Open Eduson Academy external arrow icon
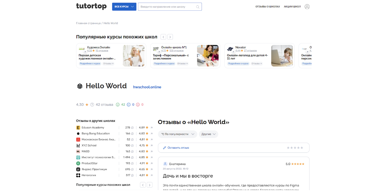 152,128
